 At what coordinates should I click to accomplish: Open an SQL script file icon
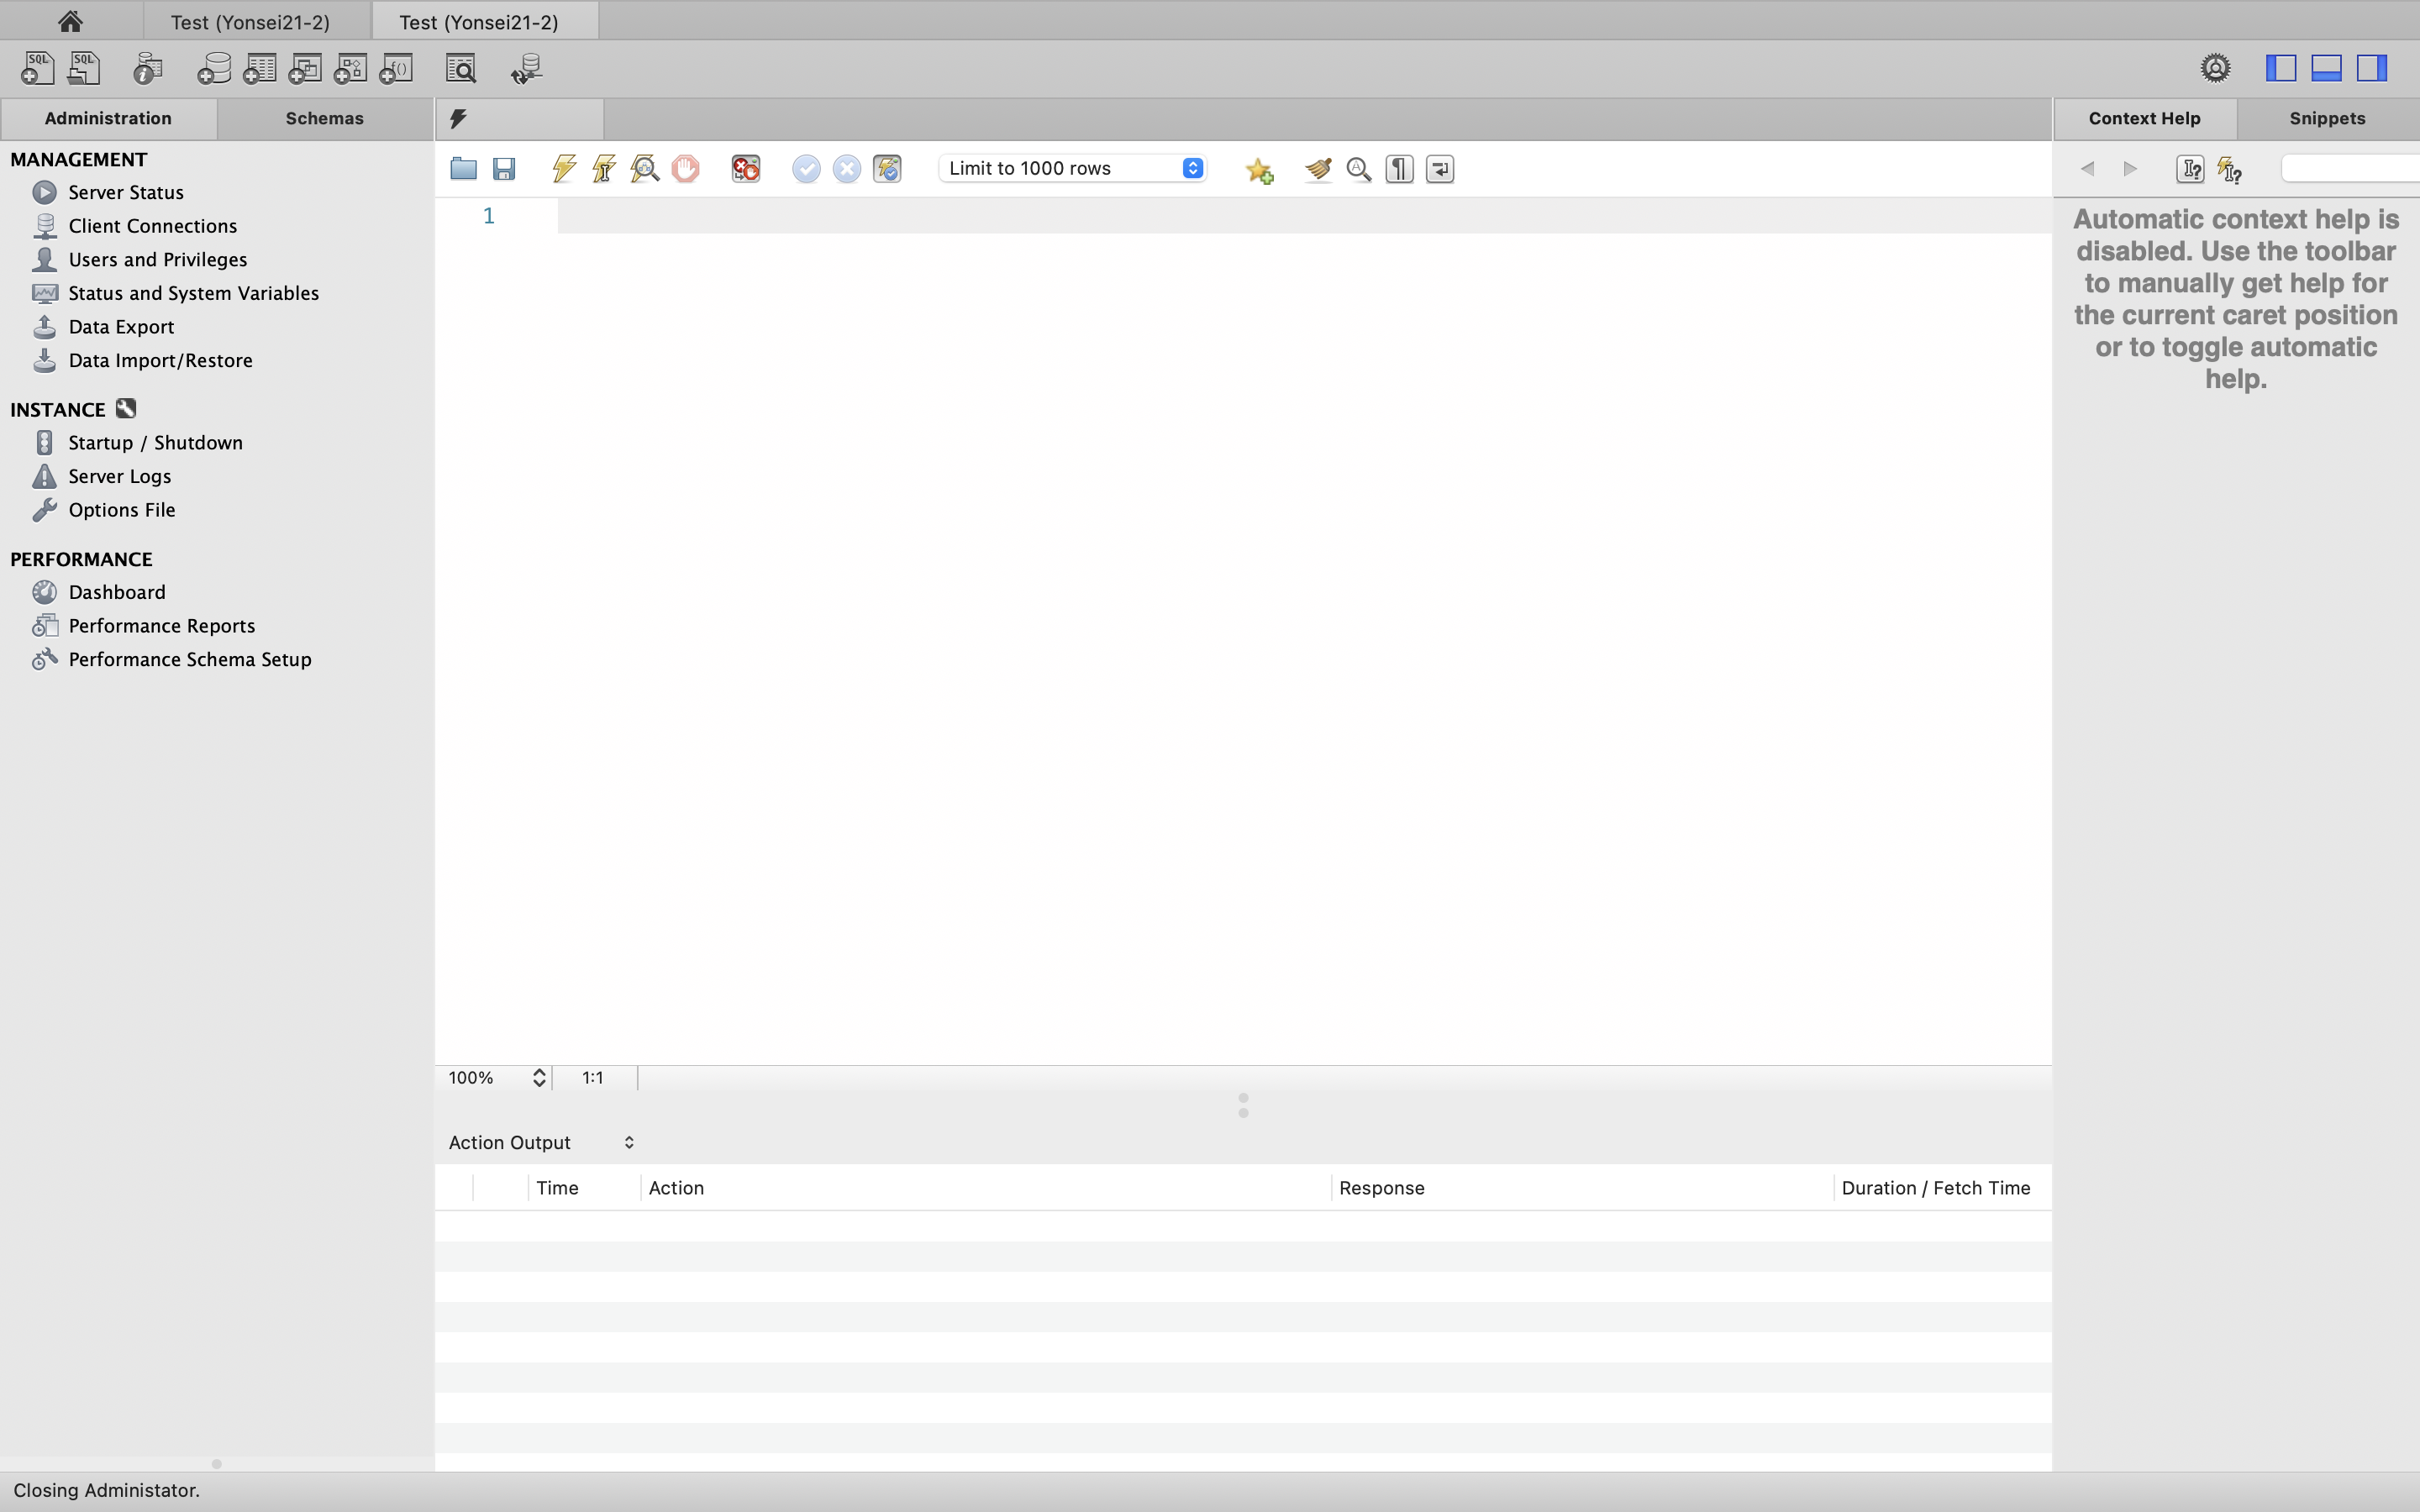coord(84,68)
